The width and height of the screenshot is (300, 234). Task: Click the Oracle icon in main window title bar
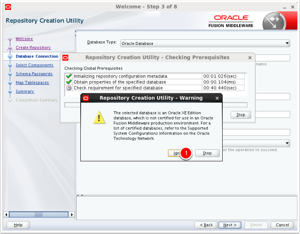[x=8, y=7]
